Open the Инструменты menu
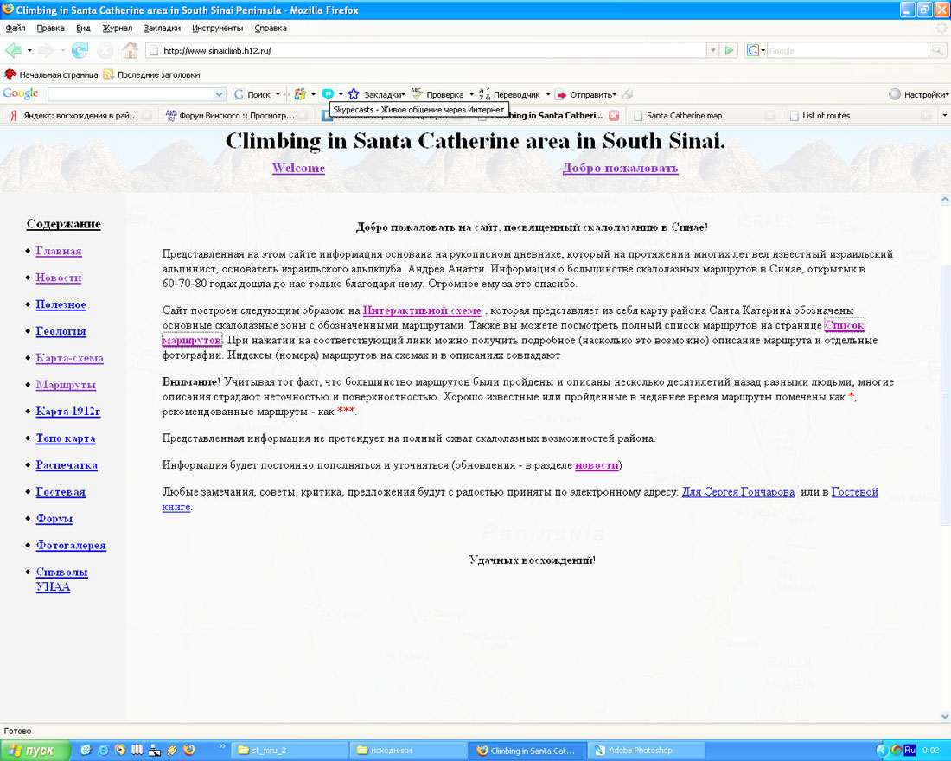This screenshot has height=761, width=951. (x=217, y=28)
